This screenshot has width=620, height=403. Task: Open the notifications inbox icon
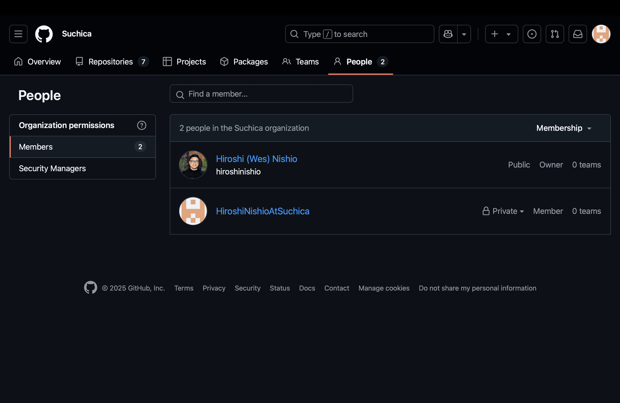(578, 34)
